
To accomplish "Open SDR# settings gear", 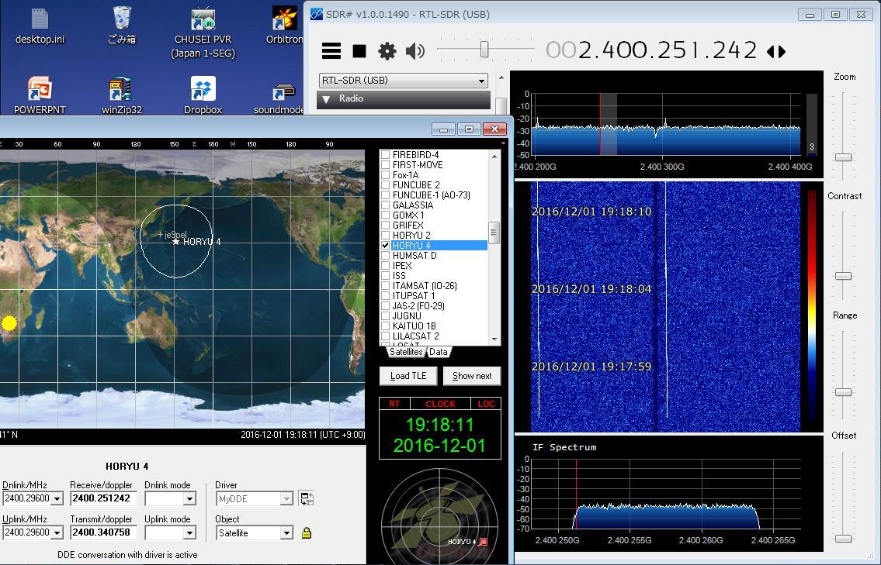I will tap(387, 51).
